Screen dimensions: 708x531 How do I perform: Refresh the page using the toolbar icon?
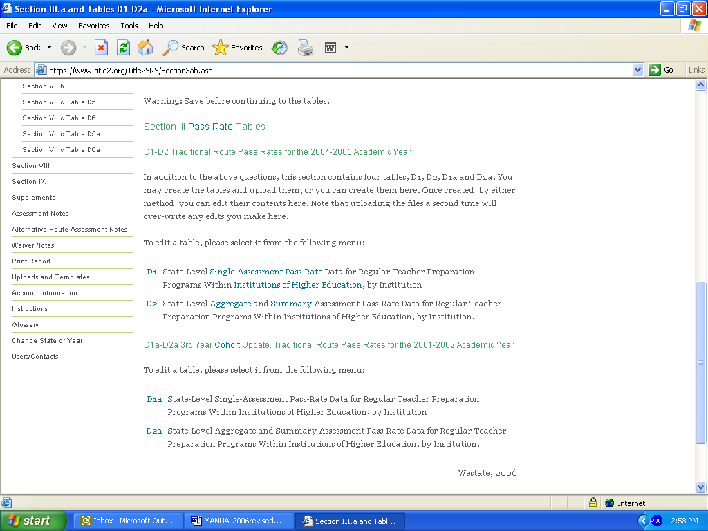point(123,48)
